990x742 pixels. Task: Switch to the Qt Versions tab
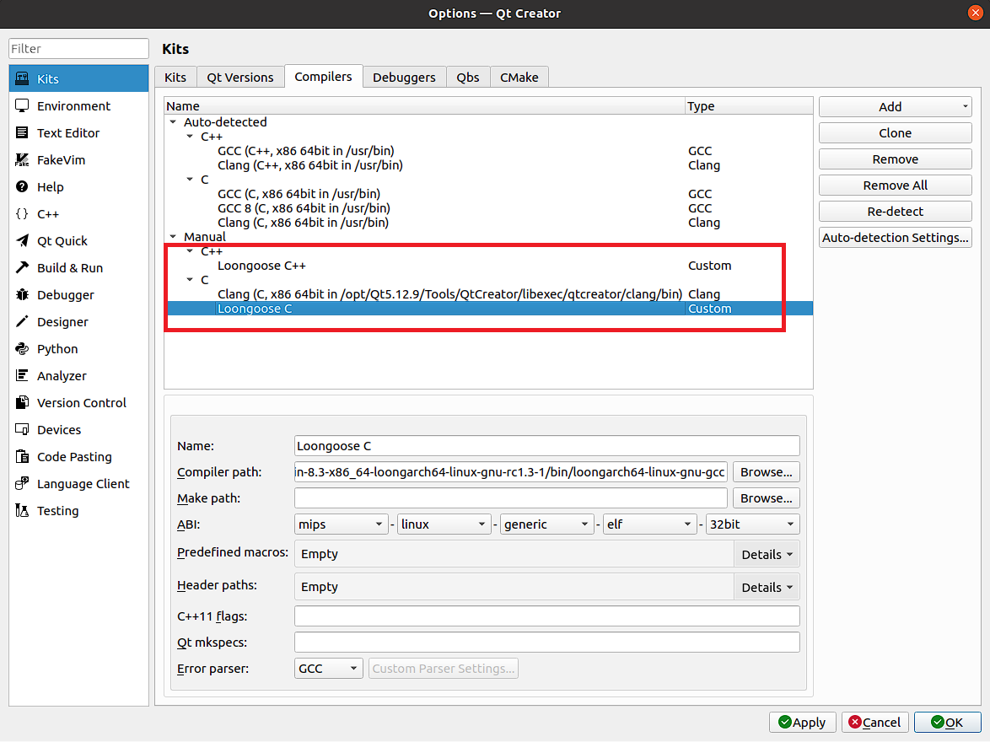tap(240, 77)
